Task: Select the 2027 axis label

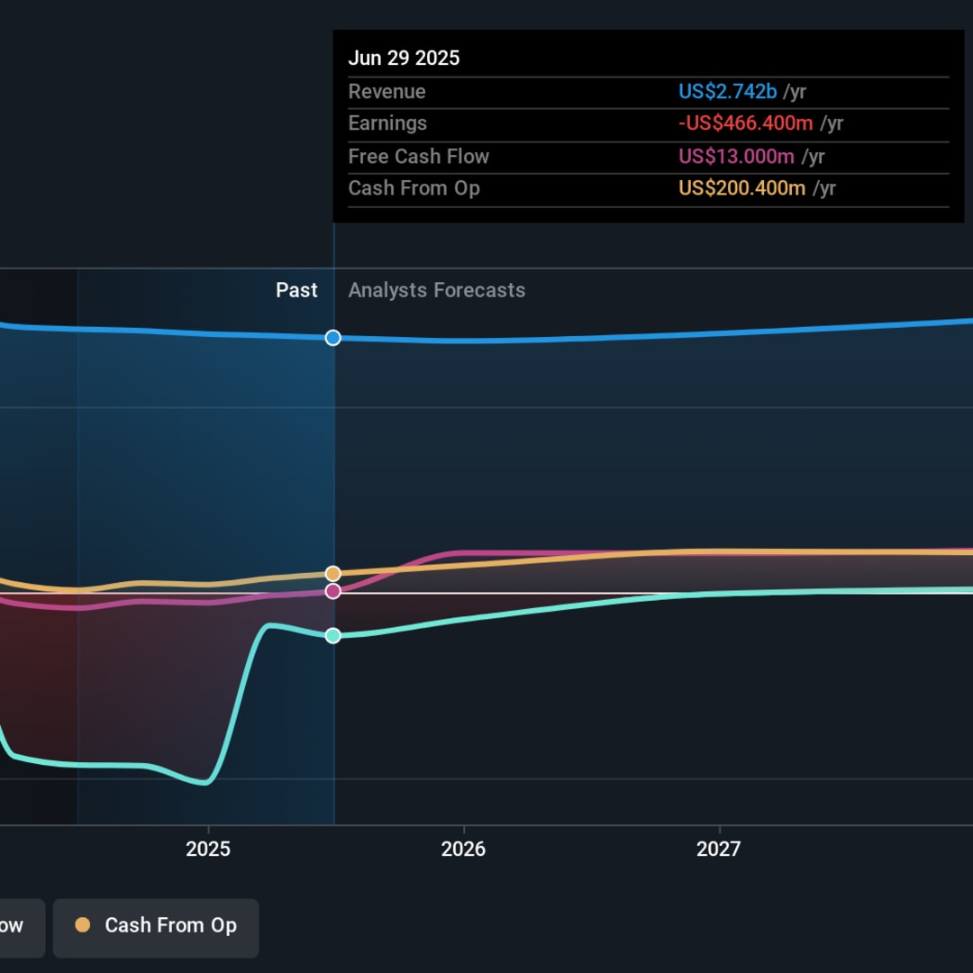Action: click(x=719, y=849)
